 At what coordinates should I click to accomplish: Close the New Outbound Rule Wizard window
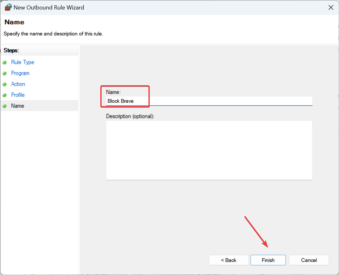331,8
